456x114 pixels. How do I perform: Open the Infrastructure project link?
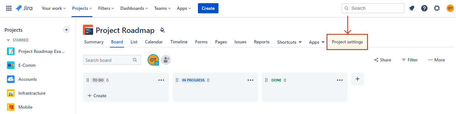click(32, 93)
